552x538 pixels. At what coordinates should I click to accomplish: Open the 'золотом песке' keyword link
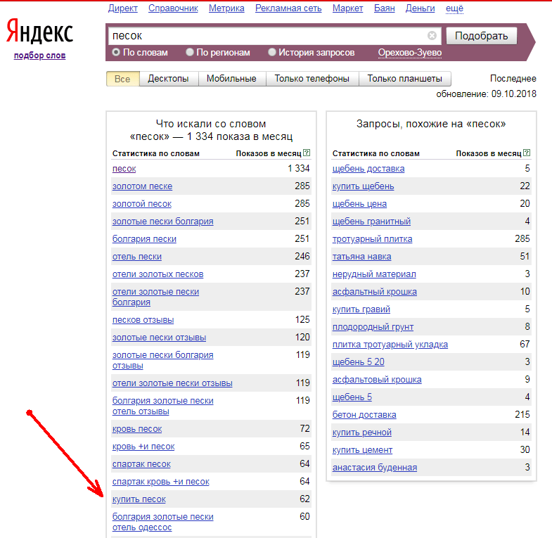142,186
